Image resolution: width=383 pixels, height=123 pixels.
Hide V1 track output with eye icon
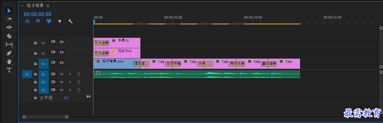coord(61,62)
